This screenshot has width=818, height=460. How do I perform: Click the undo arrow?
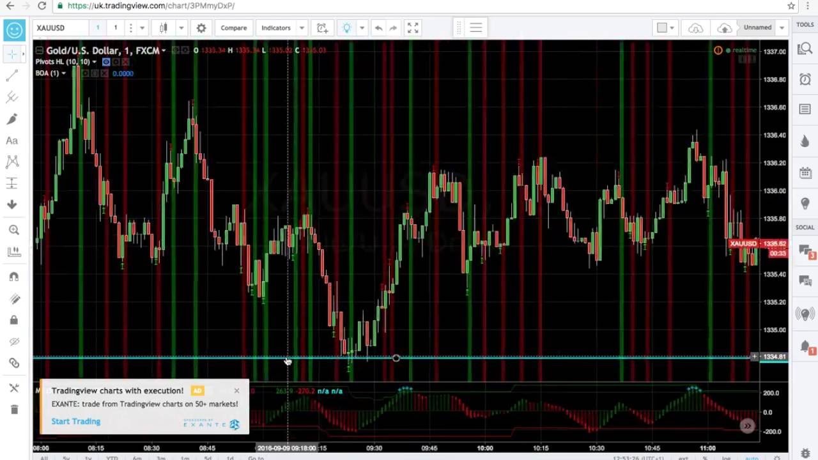[x=378, y=28]
